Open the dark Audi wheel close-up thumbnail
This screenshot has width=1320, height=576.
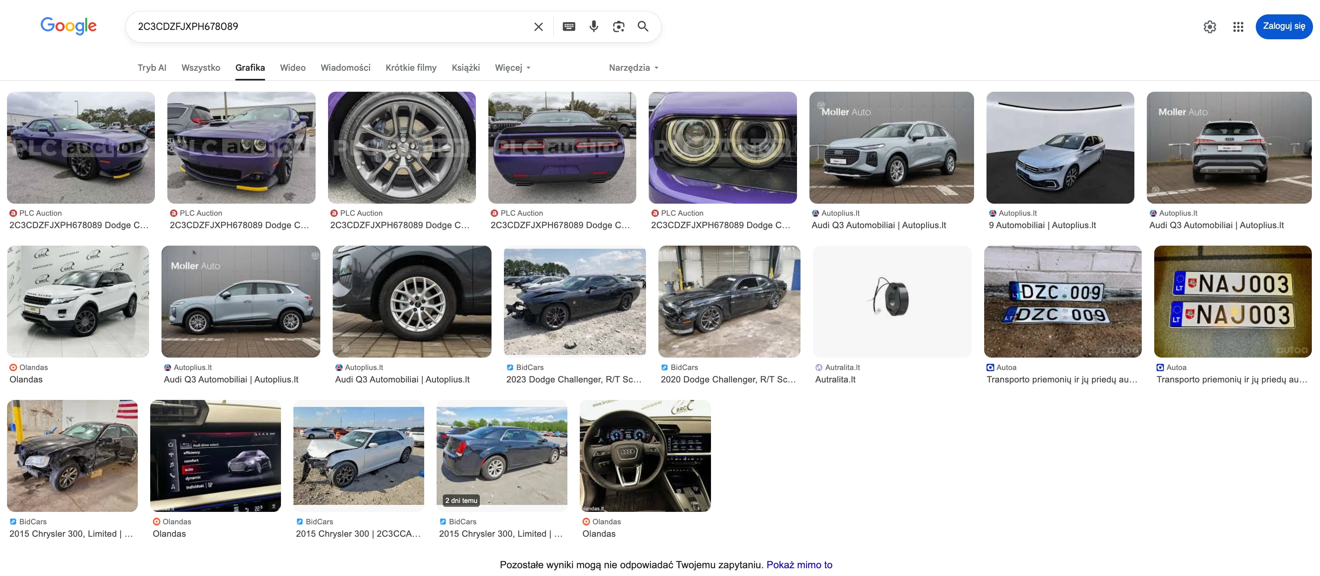point(411,302)
